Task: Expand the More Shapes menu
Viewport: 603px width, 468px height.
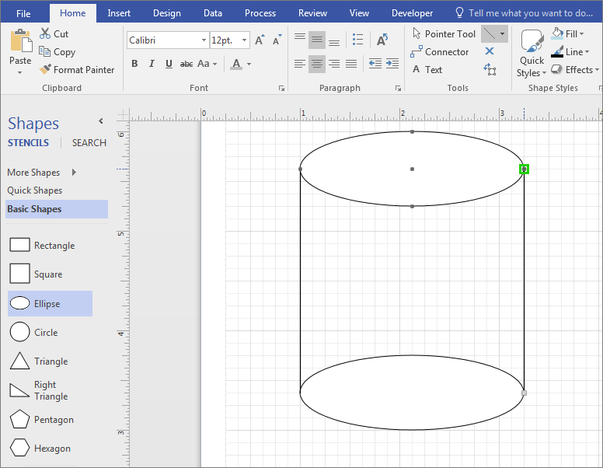Action: coord(41,173)
